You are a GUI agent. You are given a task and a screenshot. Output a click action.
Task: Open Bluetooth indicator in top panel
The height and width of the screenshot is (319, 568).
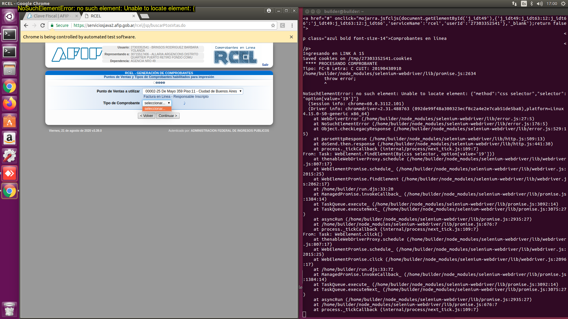(532, 4)
